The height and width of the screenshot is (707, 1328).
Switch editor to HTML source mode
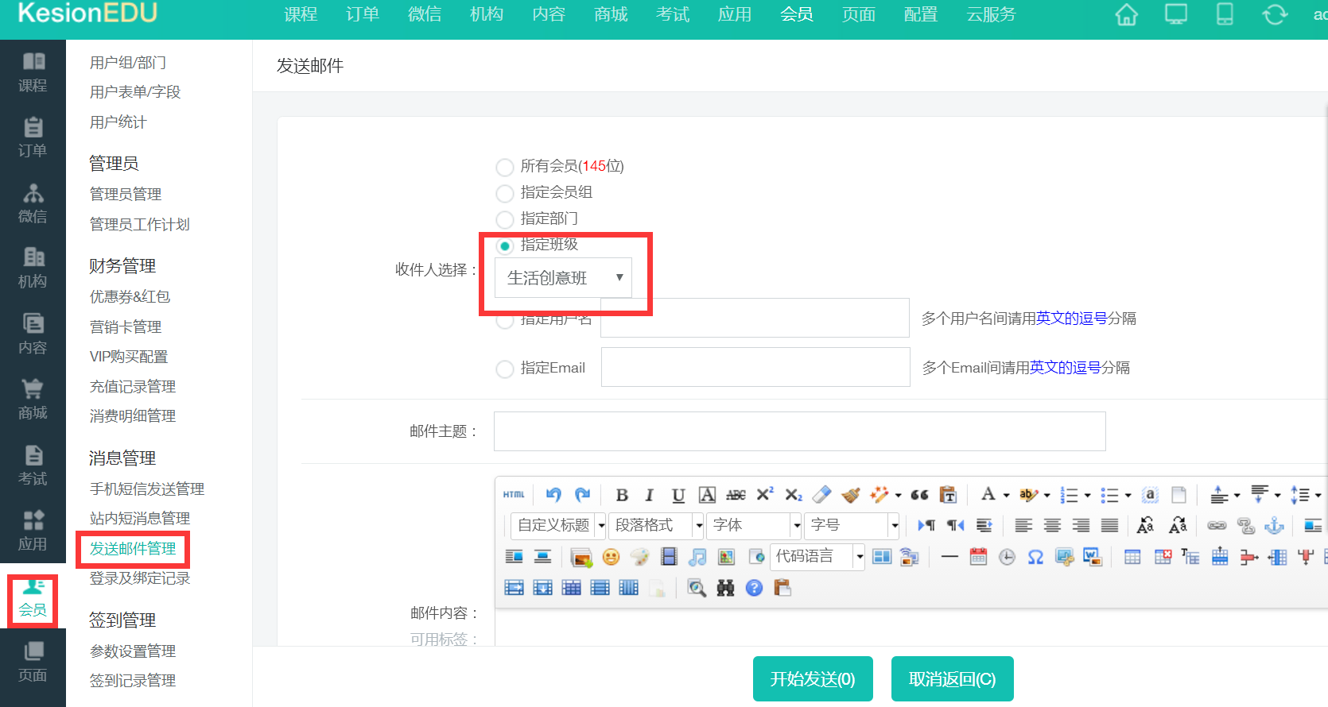[514, 495]
